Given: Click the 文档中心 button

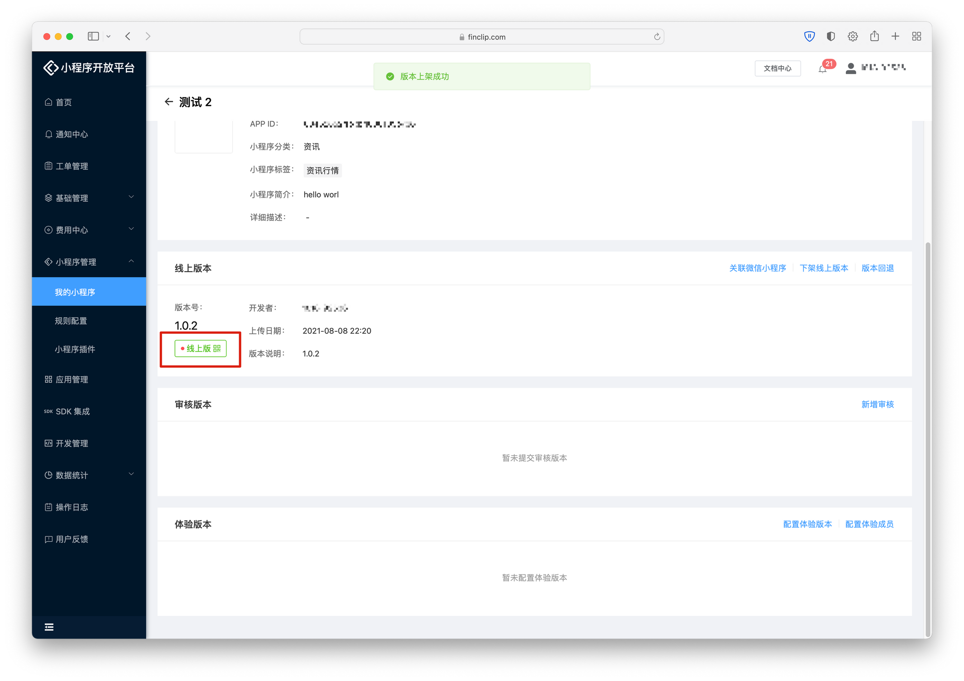Looking at the screenshot, I should pyautogui.click(x=777, y=68).
